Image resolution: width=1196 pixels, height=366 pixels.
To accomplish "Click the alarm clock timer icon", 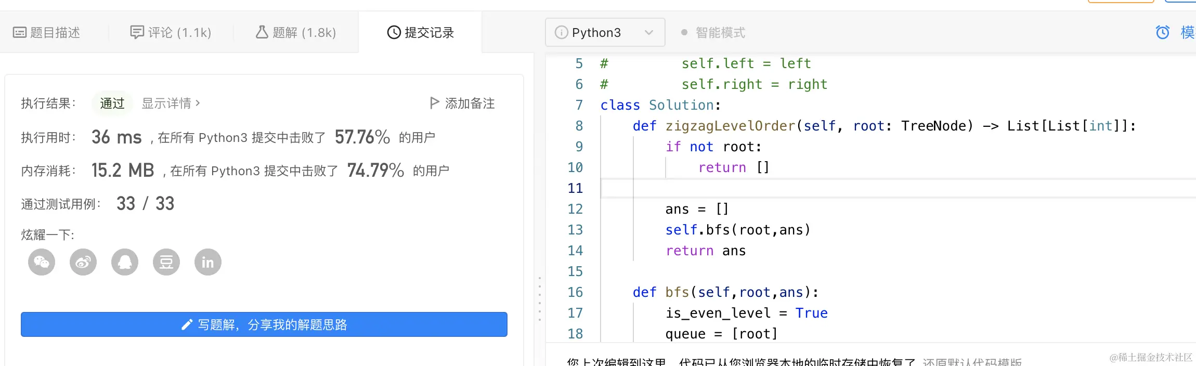I will (1162, 33).
